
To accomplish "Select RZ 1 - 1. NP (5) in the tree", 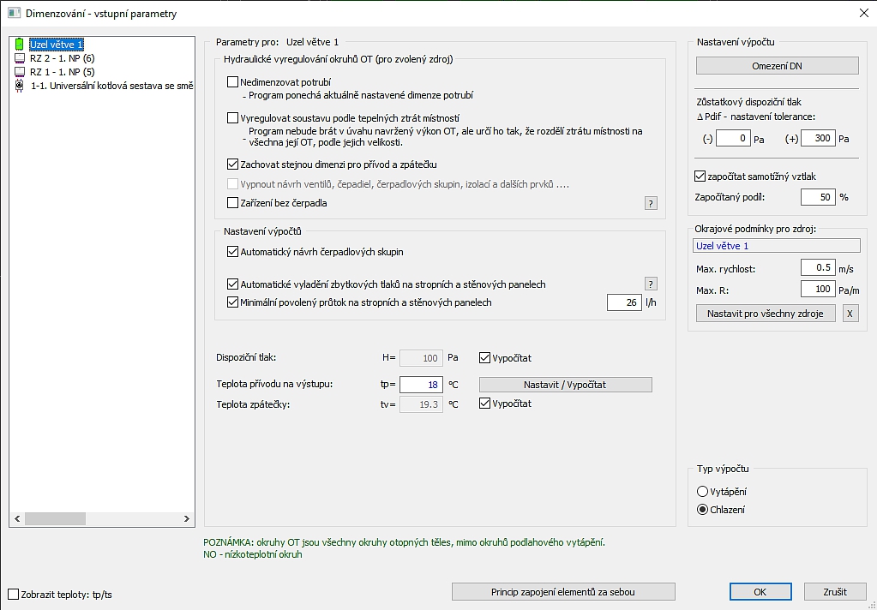I will pyautogui.click(x=63, y=72).
